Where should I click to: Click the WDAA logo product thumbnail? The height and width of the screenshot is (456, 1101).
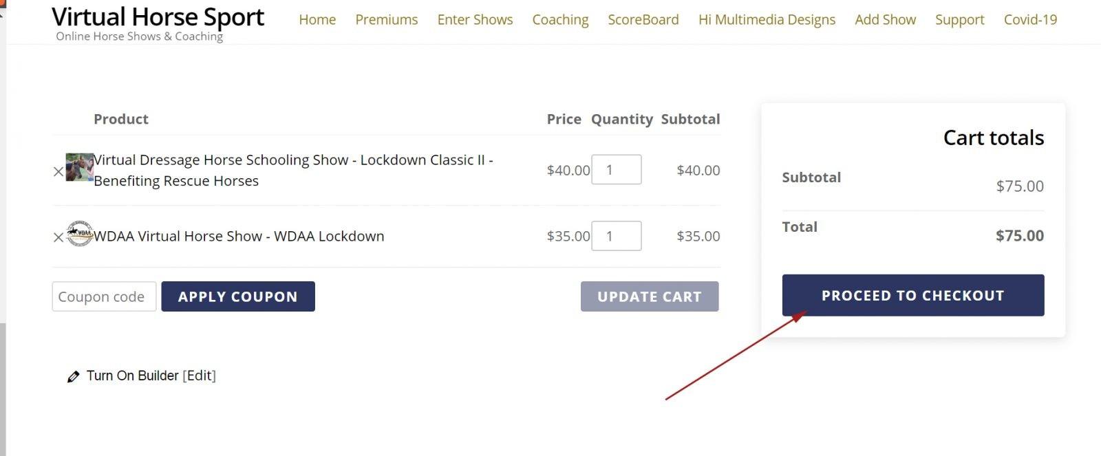click(79, 234)
